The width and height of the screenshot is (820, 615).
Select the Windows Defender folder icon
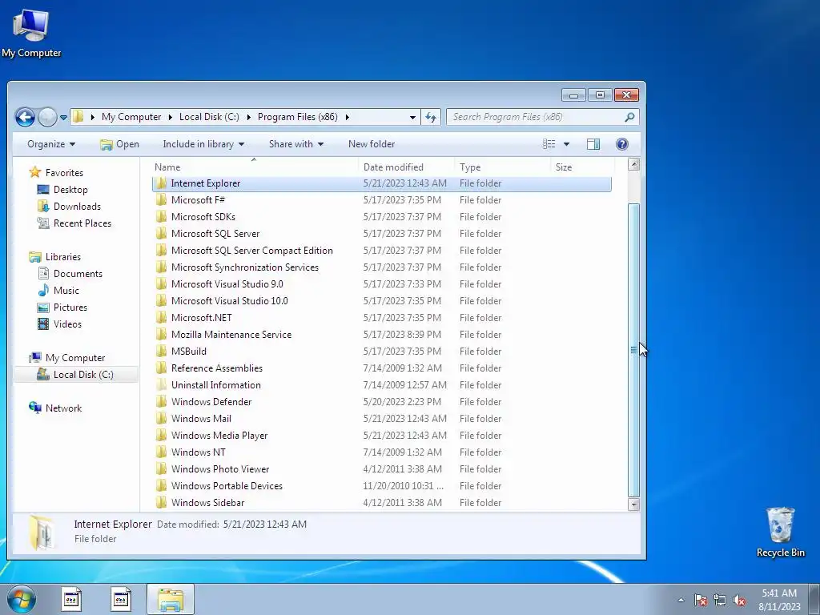(162, 402)
